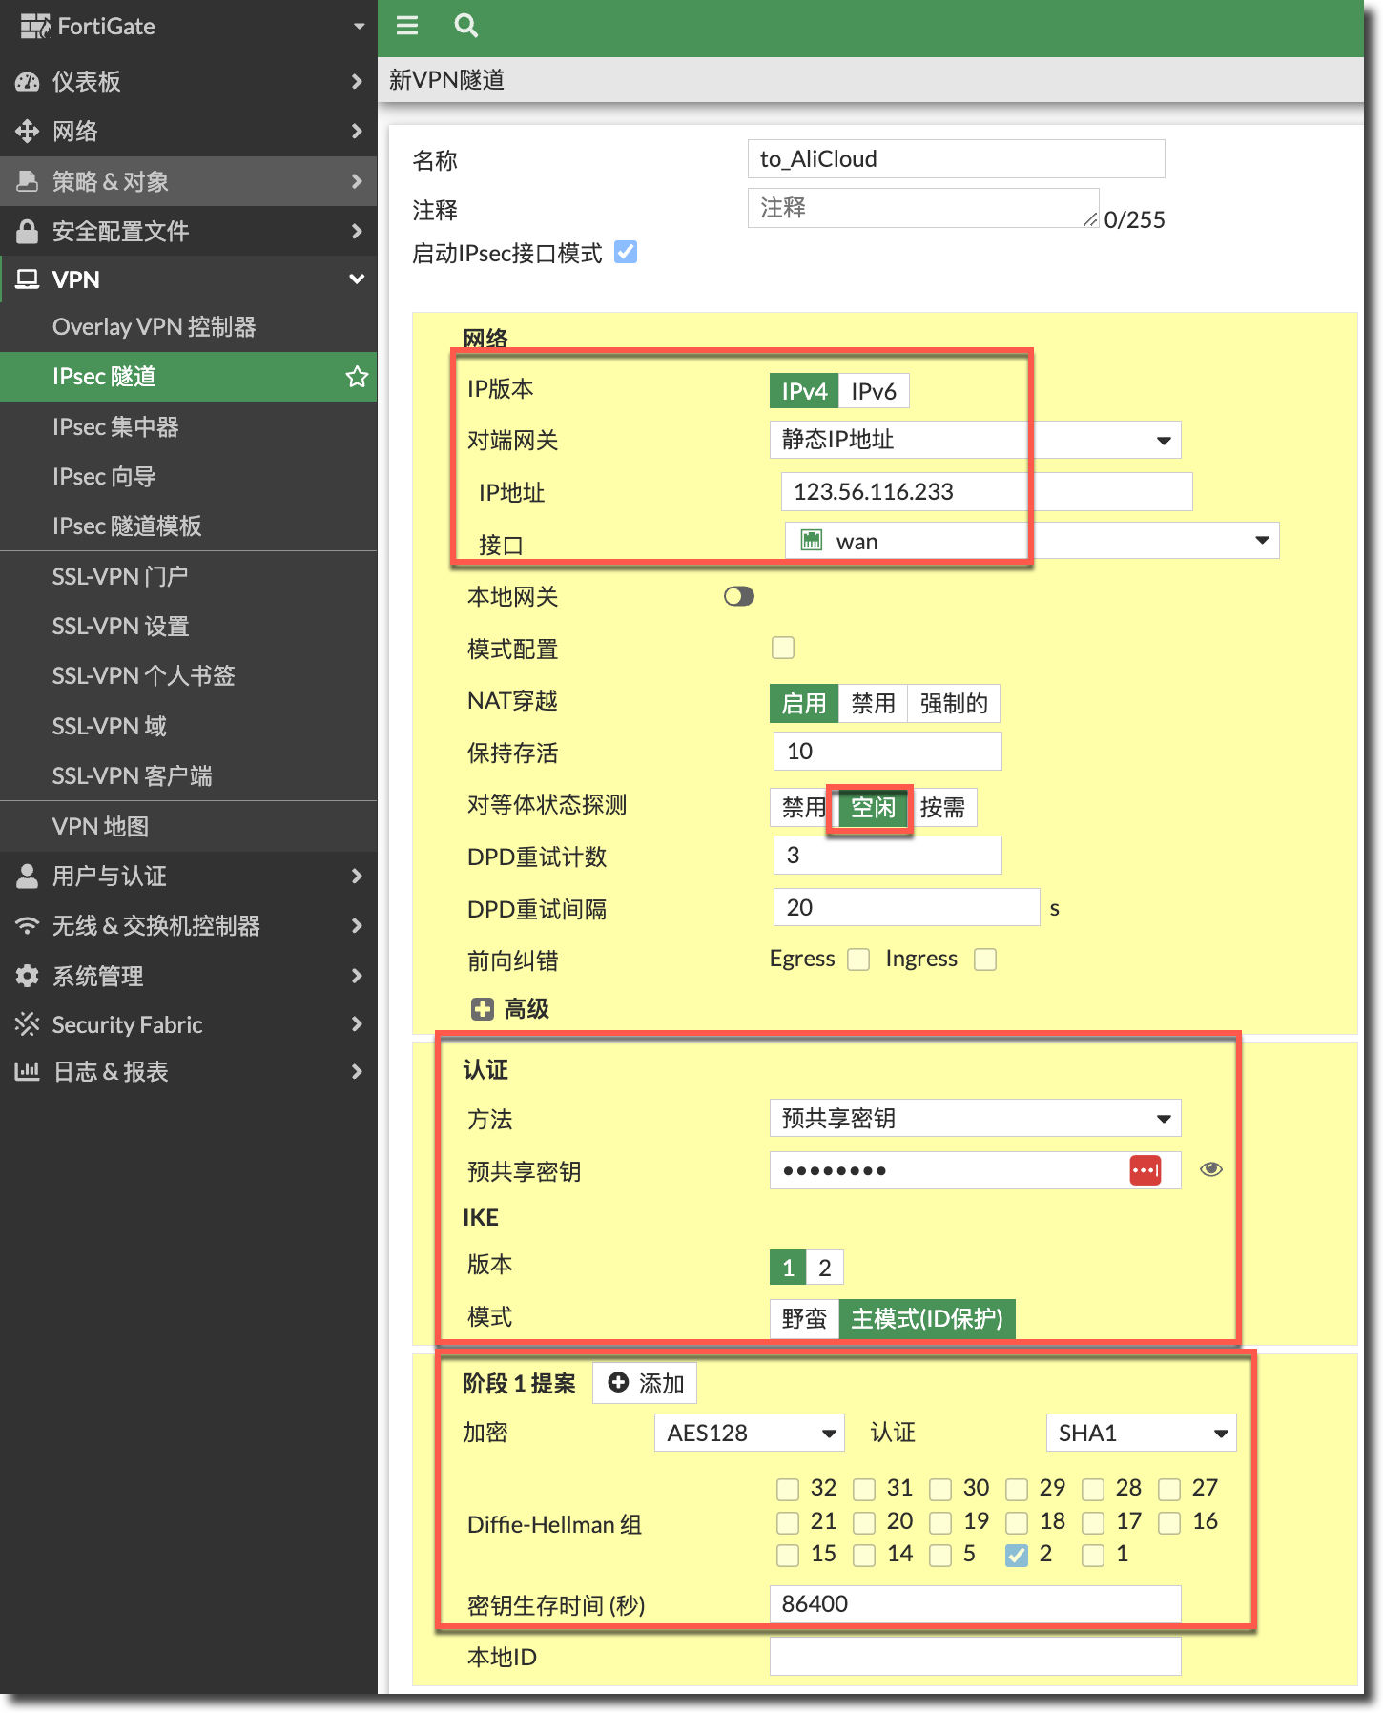Expand 高级 with the plus icon

483,1009
